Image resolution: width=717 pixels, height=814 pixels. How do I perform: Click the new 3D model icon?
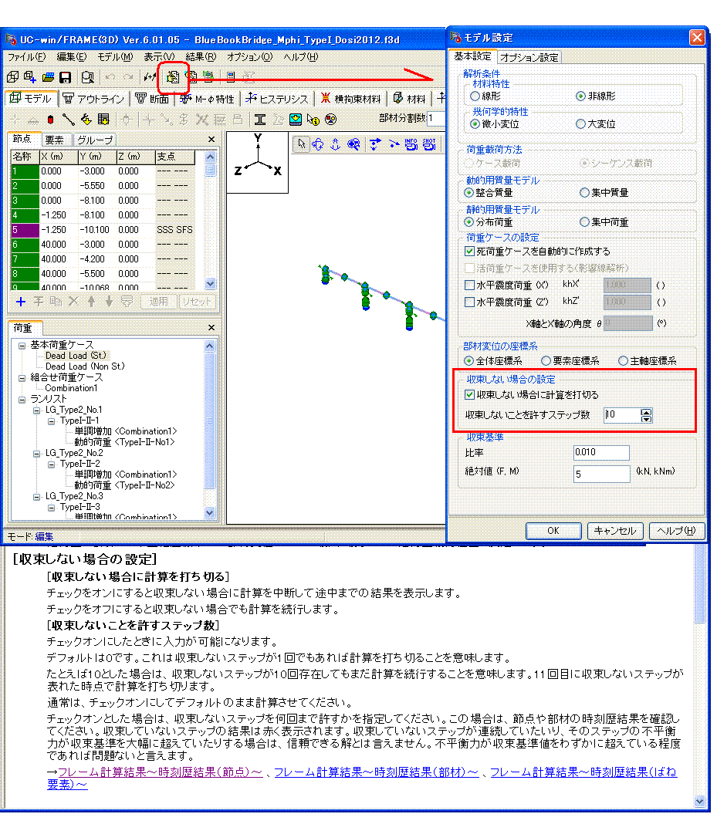12,77
